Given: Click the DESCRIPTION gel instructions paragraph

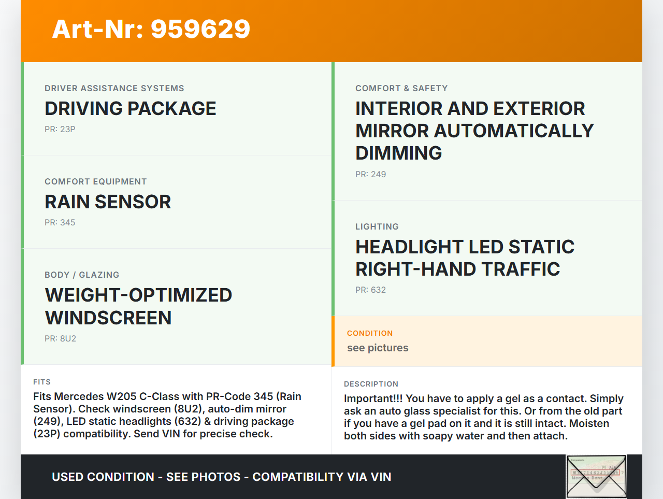Looking at the screenshot, I should 484,417.
